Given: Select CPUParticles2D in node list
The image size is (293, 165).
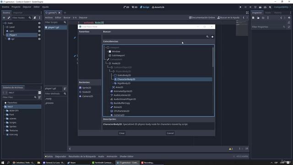Looking at the screenshot, I should 121,111.
